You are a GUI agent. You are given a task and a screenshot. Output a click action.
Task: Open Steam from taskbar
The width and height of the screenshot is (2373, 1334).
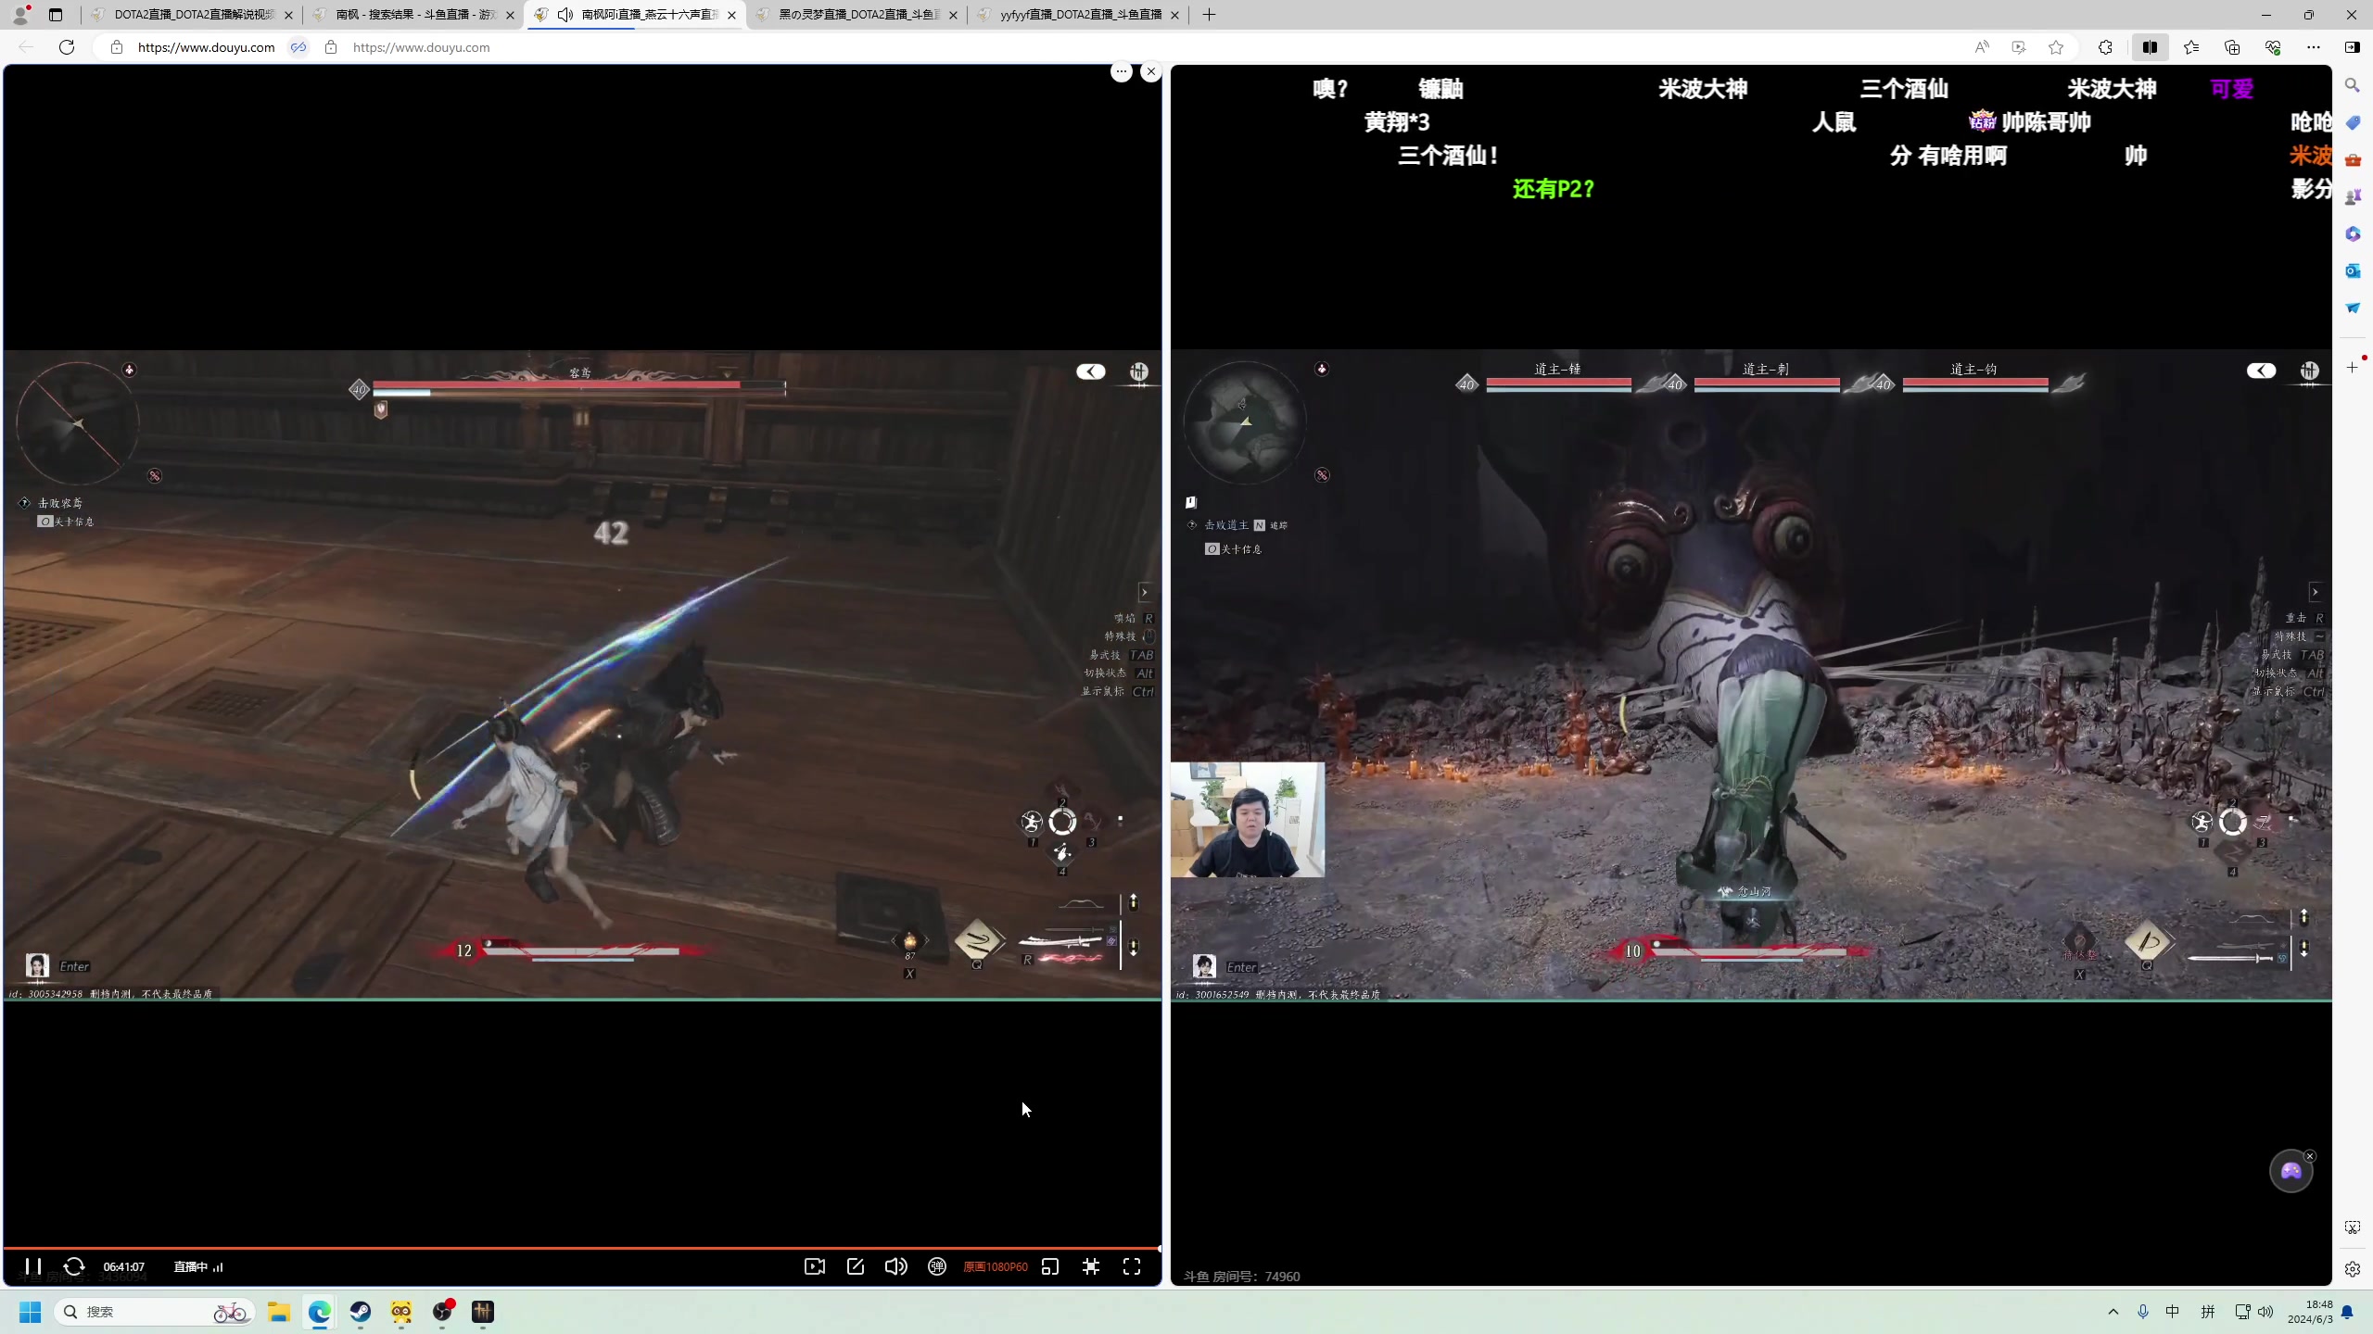(361, 1312)
